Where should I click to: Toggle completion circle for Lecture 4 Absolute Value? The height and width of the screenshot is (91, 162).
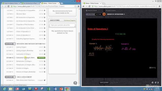(14, 14)
